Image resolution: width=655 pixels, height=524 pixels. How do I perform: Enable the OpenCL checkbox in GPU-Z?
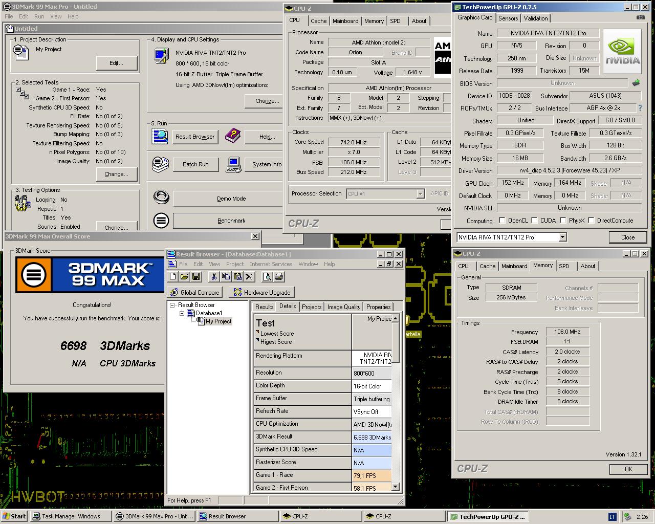503,221
